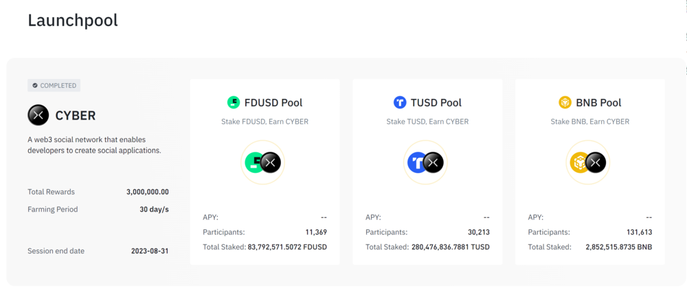The width and height of the screenshot is (687, 298).
Task: Click the session end date 2023-08-31
Action: (150, 251)
